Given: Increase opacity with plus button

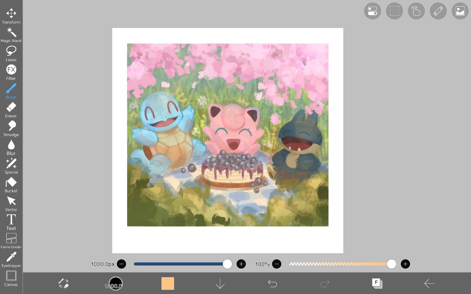Looking at the screenshot, I should click(405, 264).
